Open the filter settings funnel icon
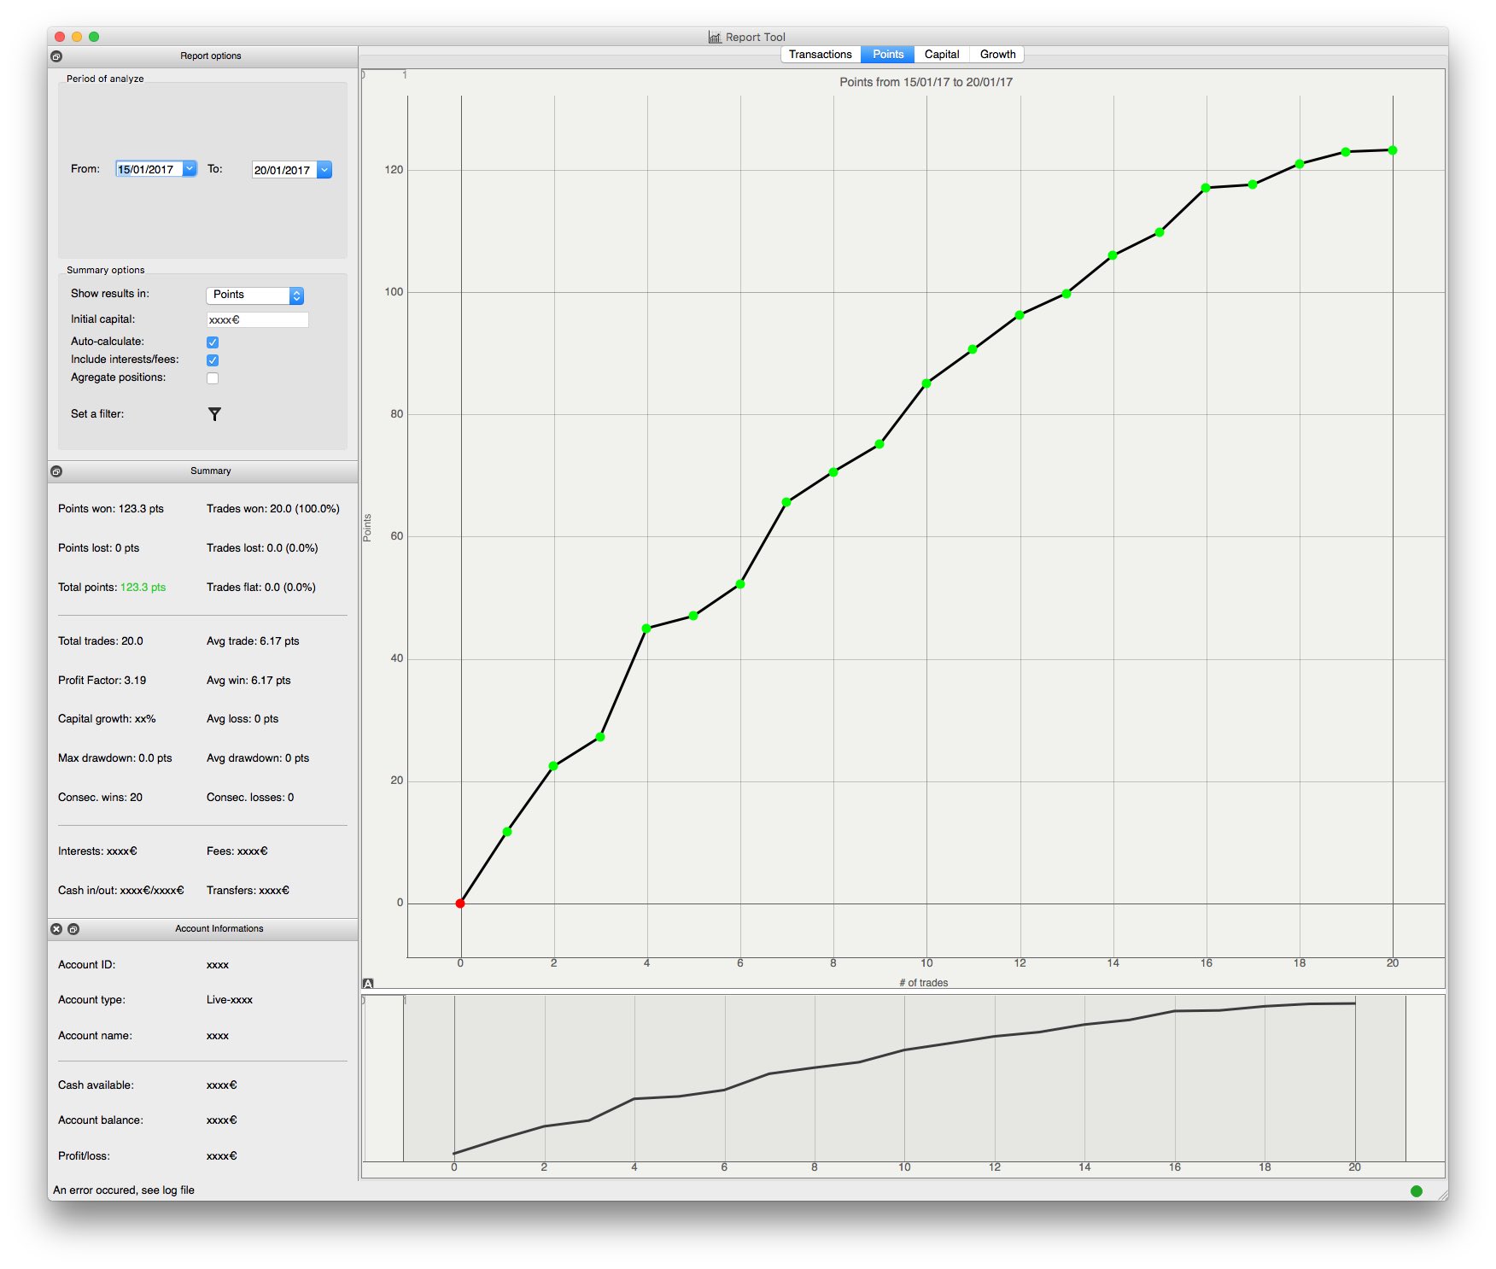The image size is (1496, 1269). point(214,414)
